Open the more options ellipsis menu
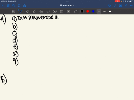Screen dimensions: 134x100 point(131,6)
